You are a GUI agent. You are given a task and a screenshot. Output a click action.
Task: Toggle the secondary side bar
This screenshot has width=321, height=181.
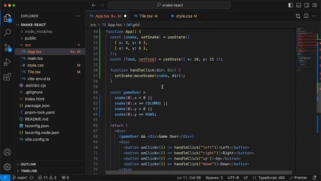306,6
